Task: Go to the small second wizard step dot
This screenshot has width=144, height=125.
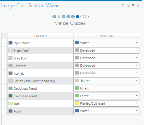Action: pos(59,17)
